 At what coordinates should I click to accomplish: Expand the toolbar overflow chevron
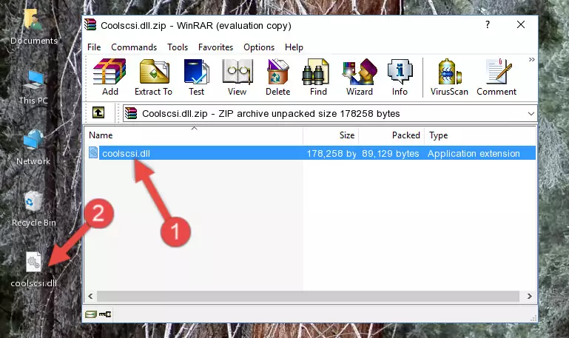531,59
